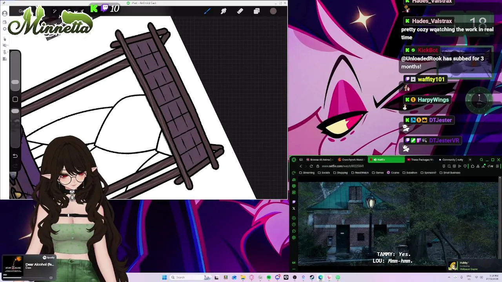Image resolution: width=502 pixels, height=282 pixels.
Task: Open the Small Business bookmarks folder
Action: [x=450, y=173]
